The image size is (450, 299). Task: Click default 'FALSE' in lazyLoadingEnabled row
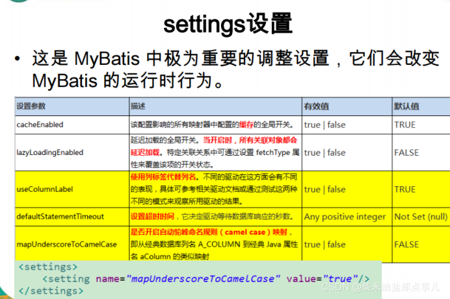coord(406,152)
